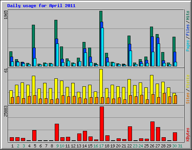Click day label 16
This screenshot has height=150, width=192.
[x=96, y=146]
